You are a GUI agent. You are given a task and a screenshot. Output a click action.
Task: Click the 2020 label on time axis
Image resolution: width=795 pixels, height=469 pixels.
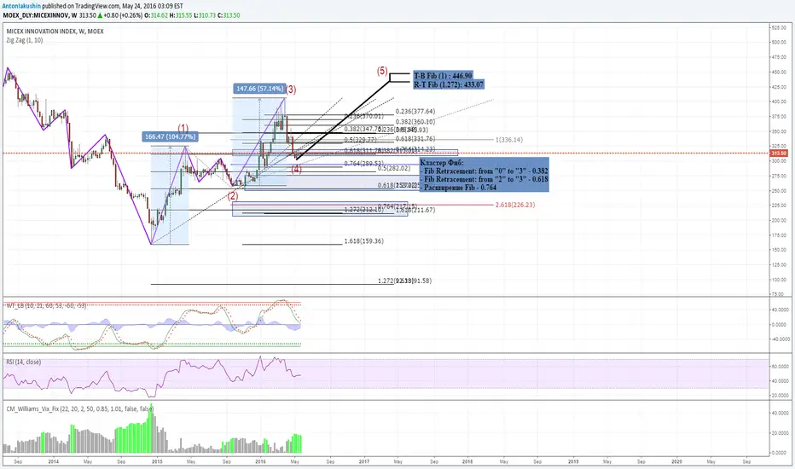coord(677,462)
